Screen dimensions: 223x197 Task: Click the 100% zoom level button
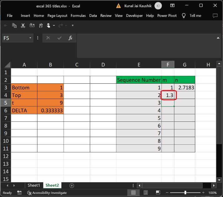tap(212, 193)
